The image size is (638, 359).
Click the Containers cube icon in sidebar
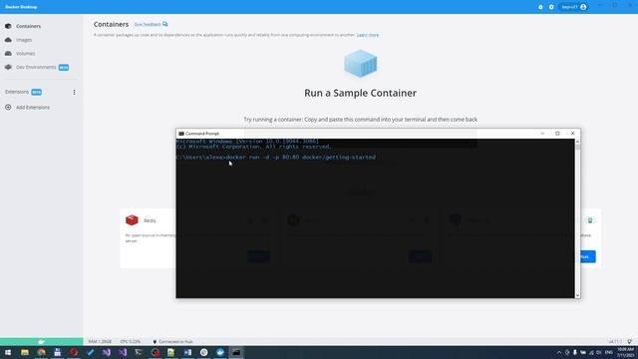8,26
